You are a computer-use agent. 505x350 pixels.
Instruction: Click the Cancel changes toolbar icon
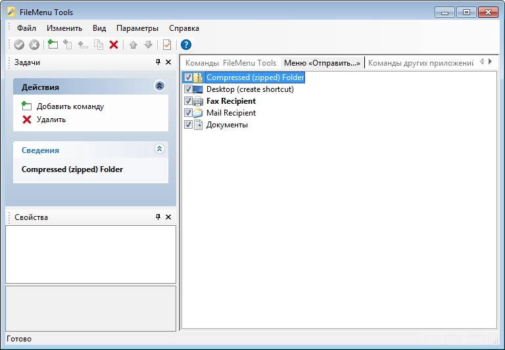point(34,45)
